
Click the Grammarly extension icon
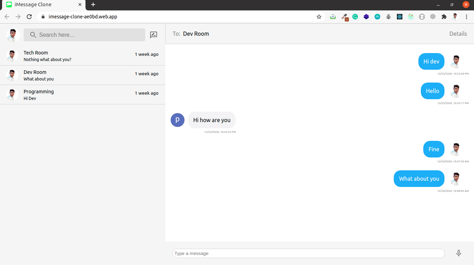pyautogui.click(x=355, y=17)
